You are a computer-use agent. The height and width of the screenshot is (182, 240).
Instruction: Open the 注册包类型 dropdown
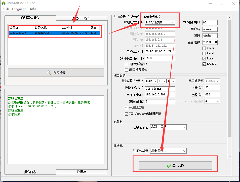[x=168, y=151]
